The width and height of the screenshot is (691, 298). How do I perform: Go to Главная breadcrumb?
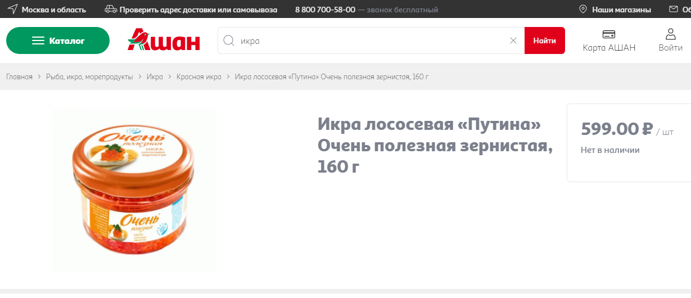(20, 76)
